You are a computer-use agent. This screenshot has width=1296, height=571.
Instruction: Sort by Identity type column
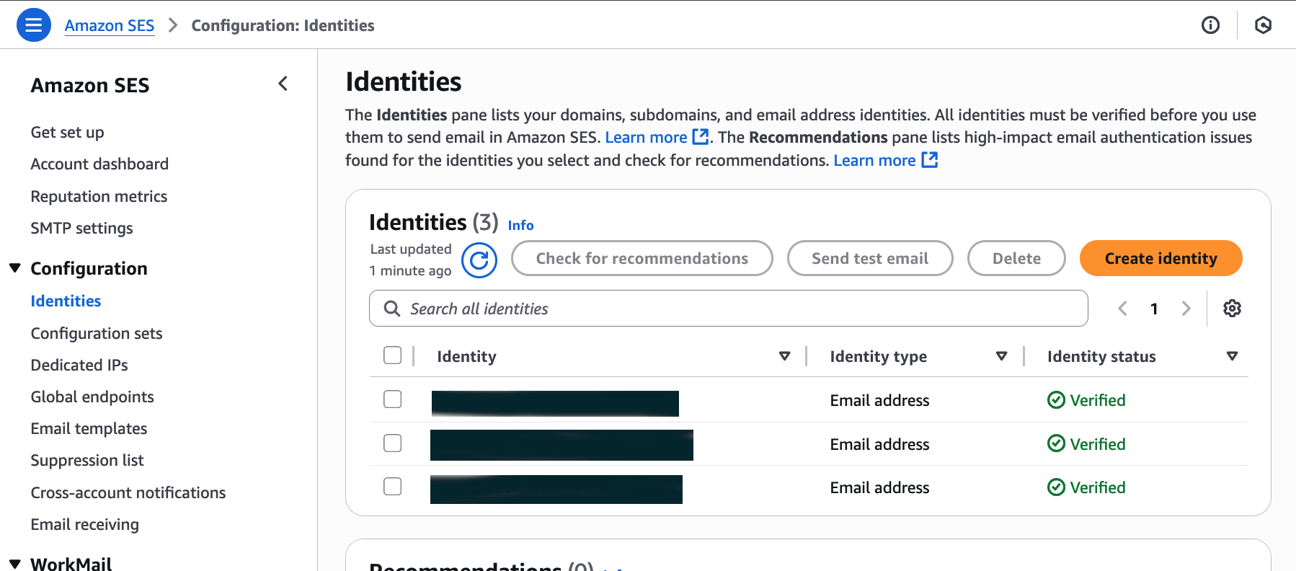coord(1001,356)
